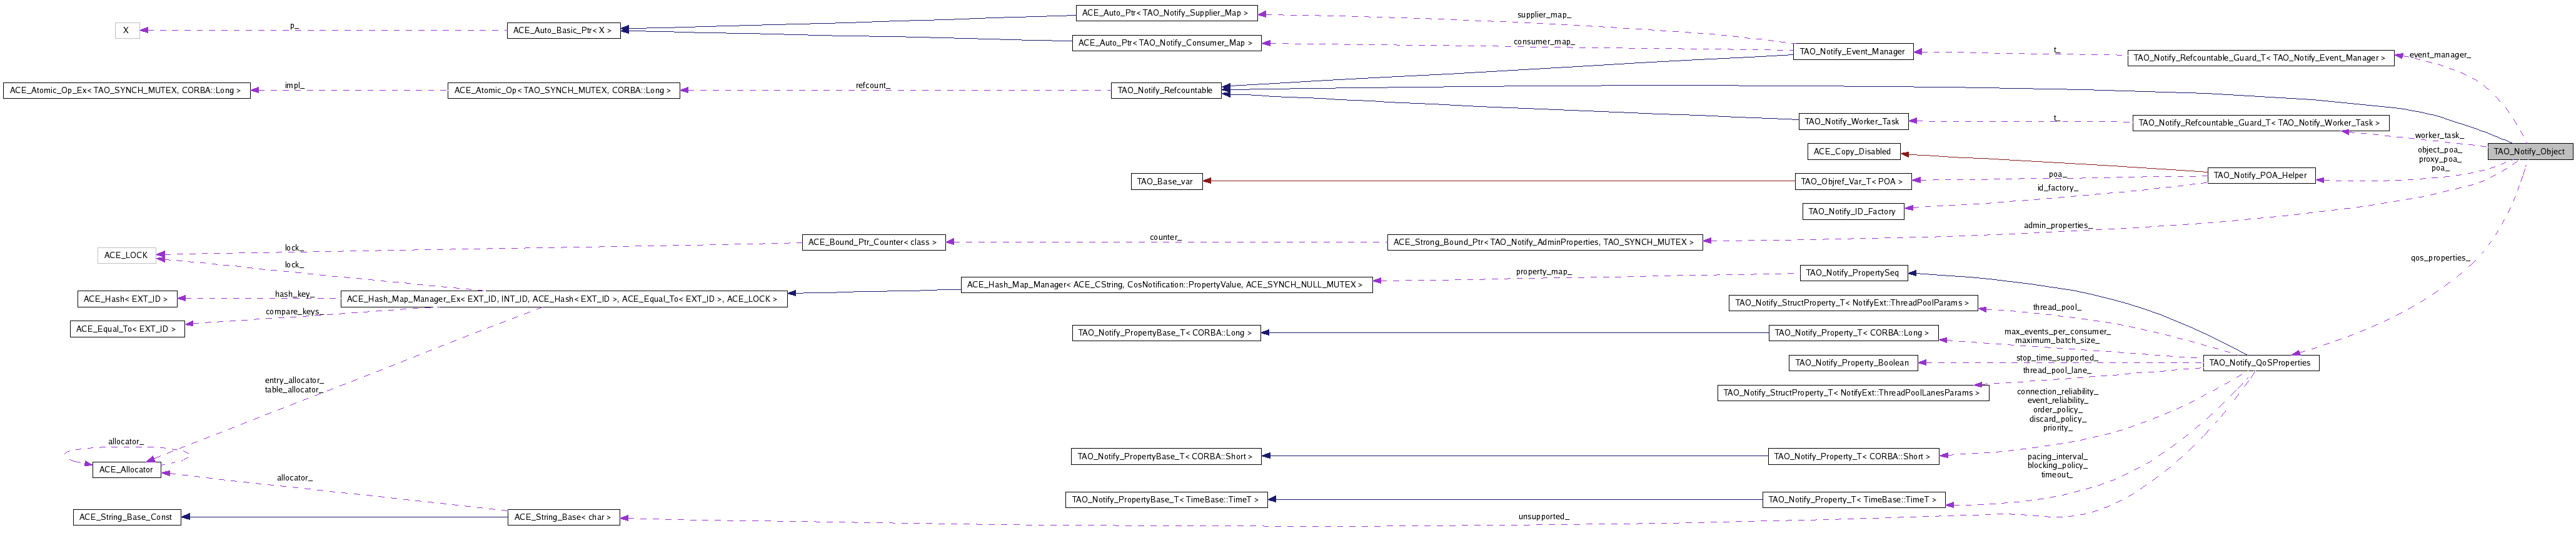This screenshot has height=548, width=2576.
Task: Select the ACE_String_Base< char > node
Action: [563, 517]
